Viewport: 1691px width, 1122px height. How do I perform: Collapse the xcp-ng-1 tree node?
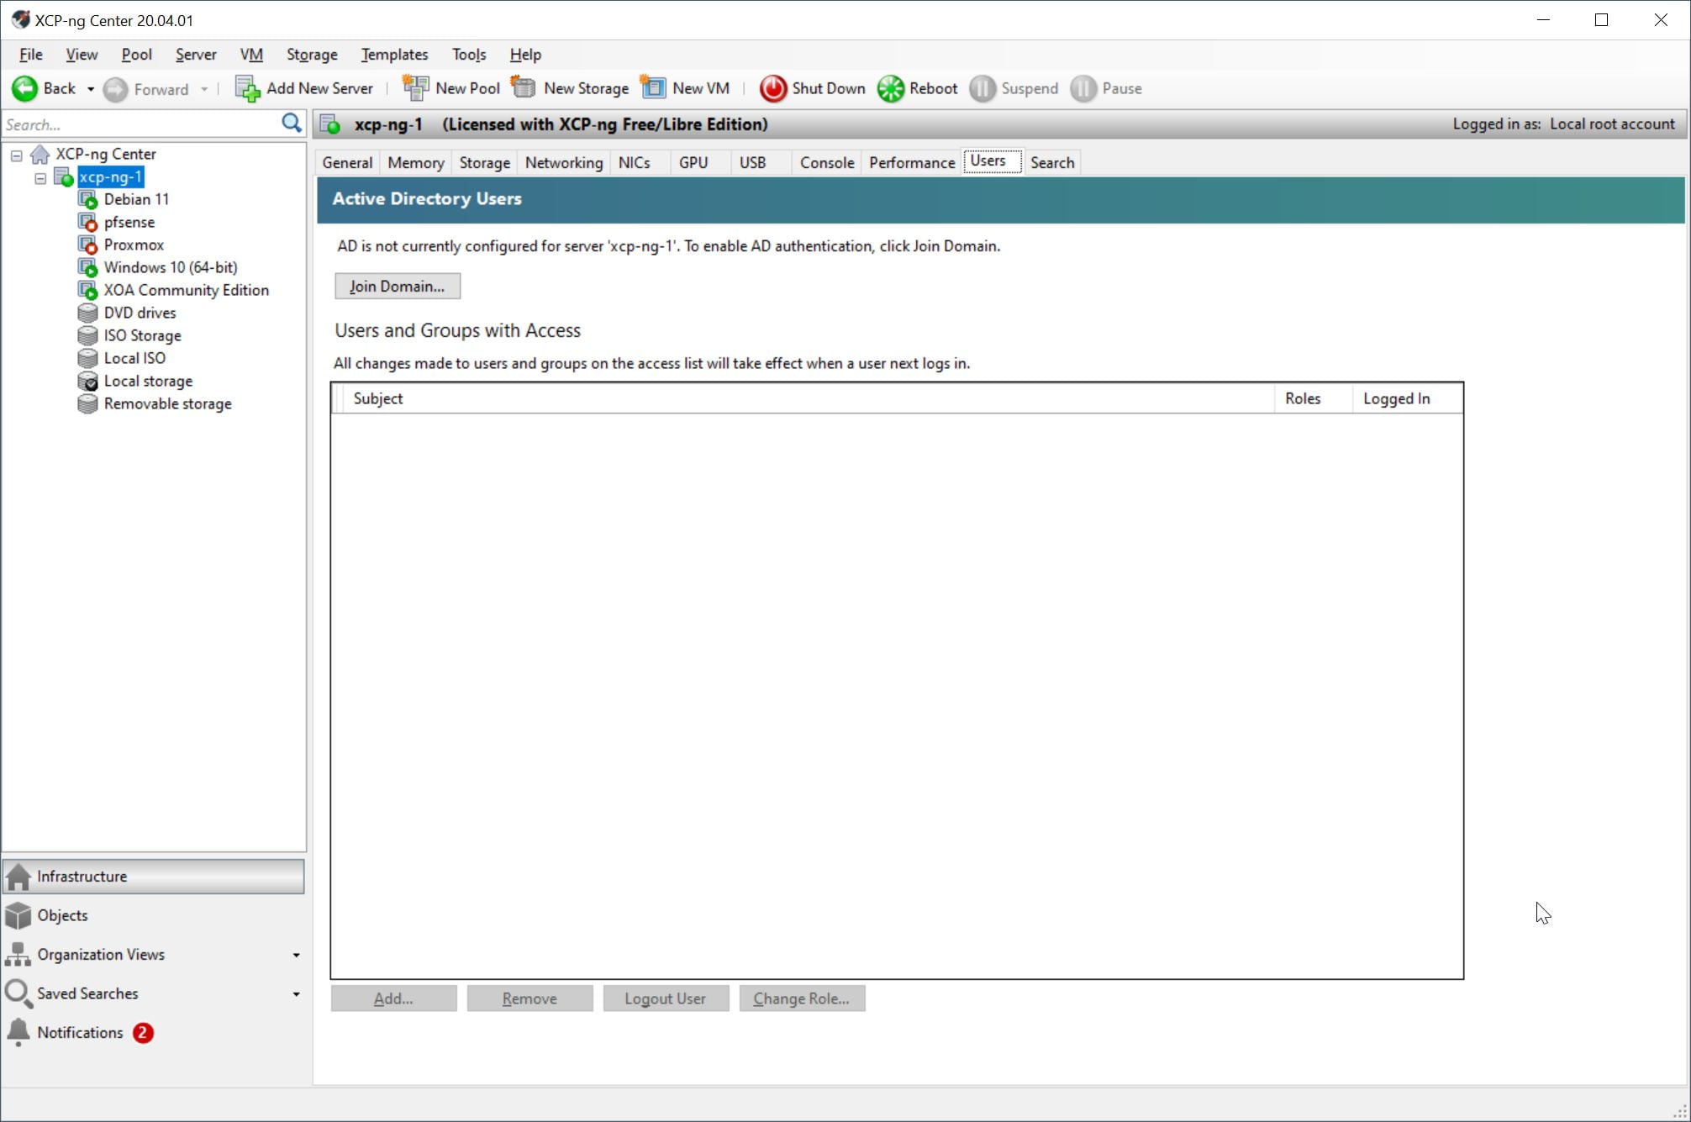click(40, 177)
